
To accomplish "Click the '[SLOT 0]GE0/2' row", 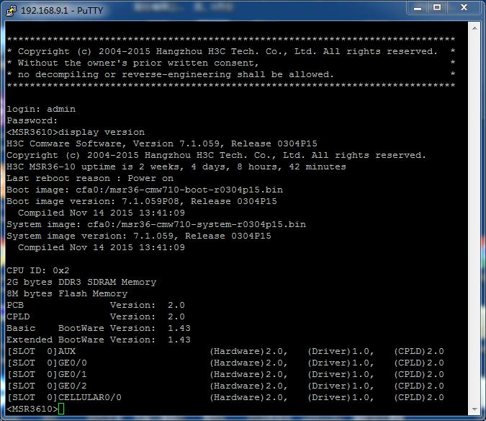I will click(x=225, y=386).
